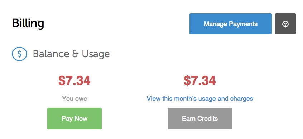Click the $7.34 amount above usage link
The image size is (303, 139).
(x=200, y=81)
